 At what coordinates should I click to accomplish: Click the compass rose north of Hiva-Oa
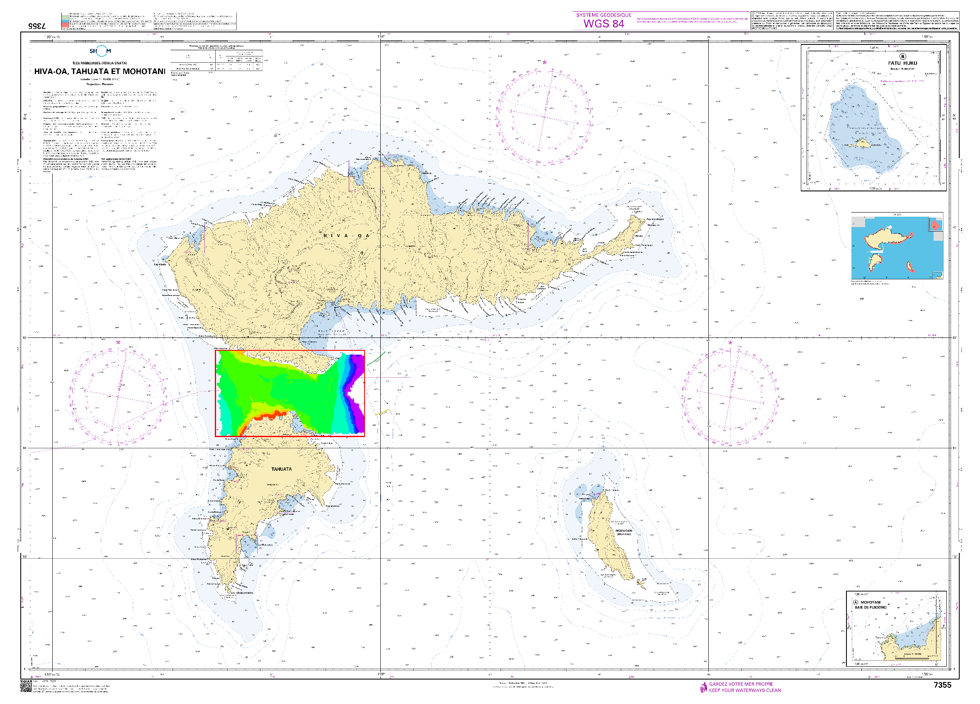[544, 117]
